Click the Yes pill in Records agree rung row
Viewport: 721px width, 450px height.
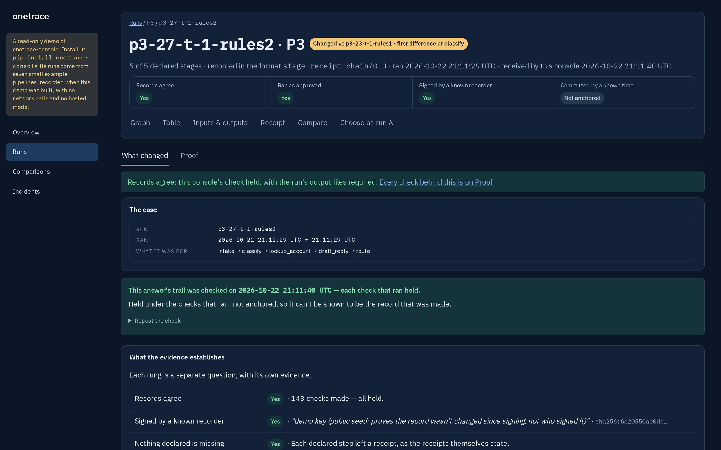point(275,399)
